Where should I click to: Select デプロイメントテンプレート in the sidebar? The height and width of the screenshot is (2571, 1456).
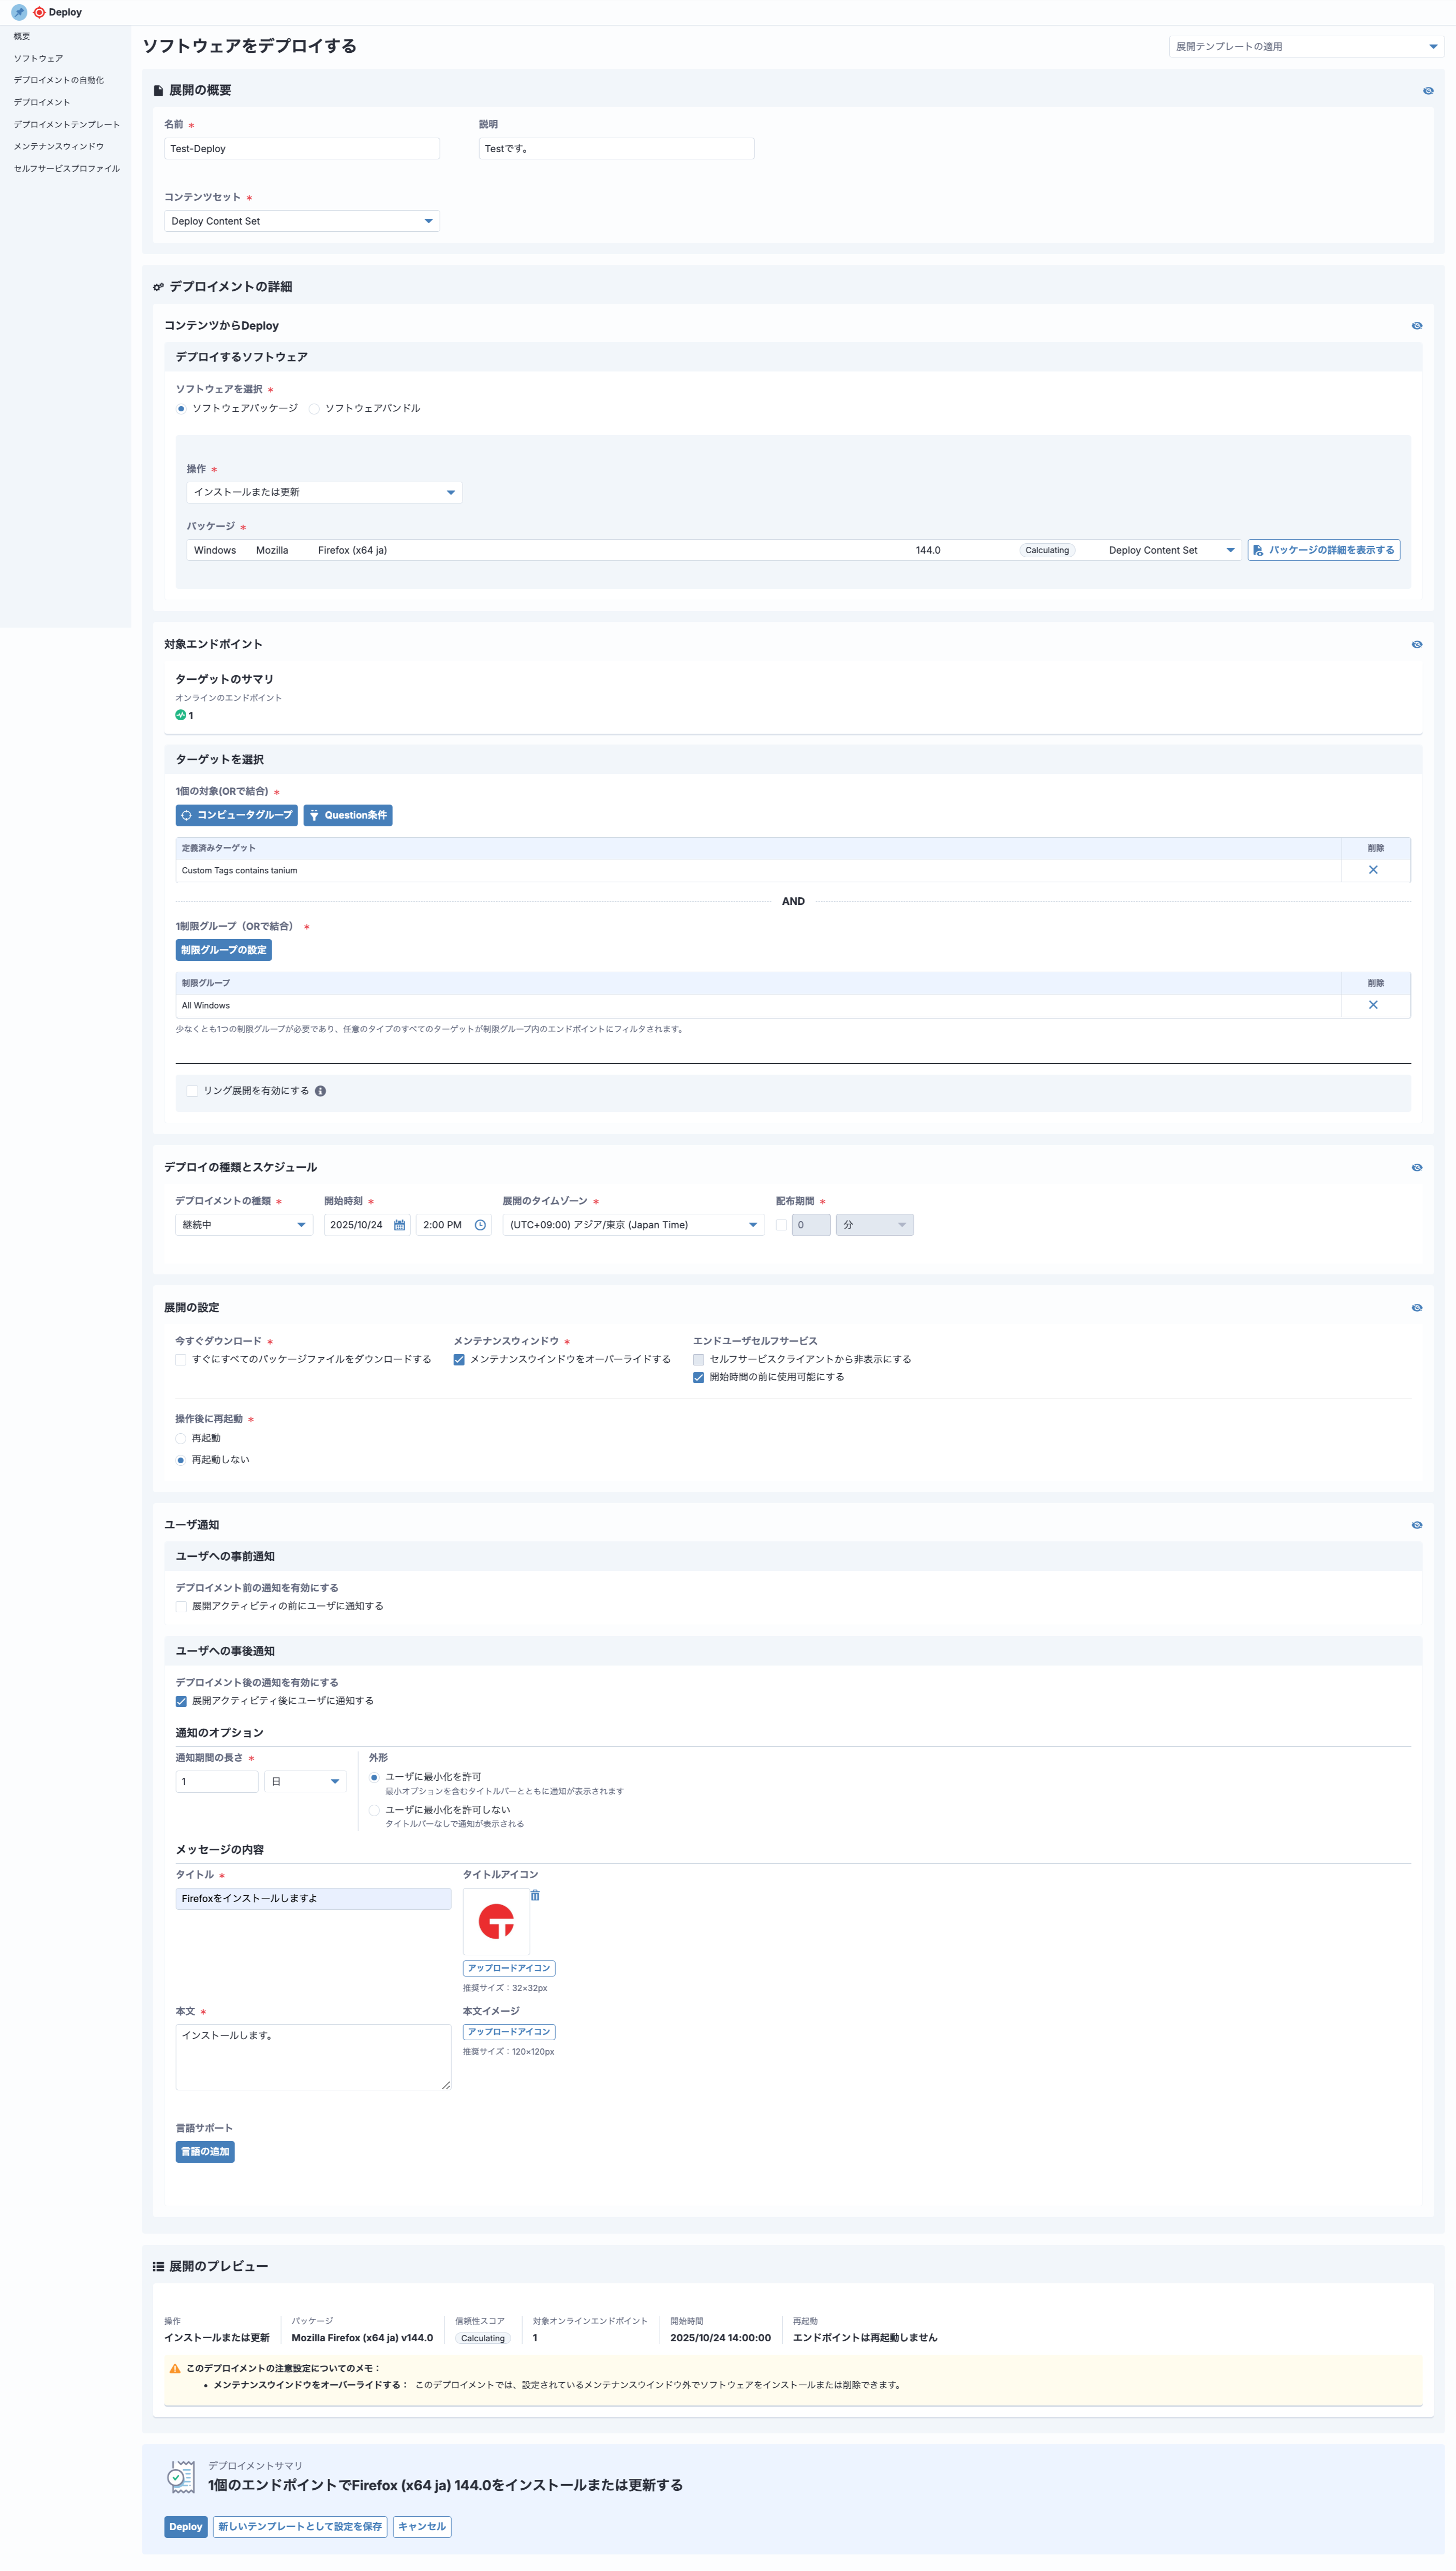pyautogui.click(x=66, y=124)
